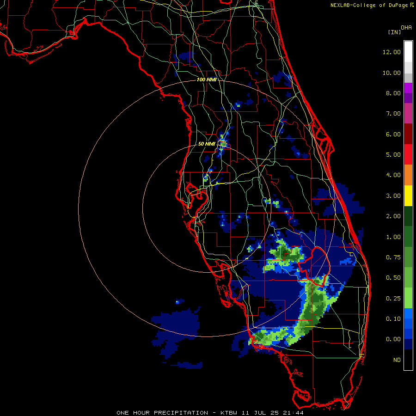Screen dimensions: 416x416
Task: Click the 8.00 legend value
Action: coord(393,93)
